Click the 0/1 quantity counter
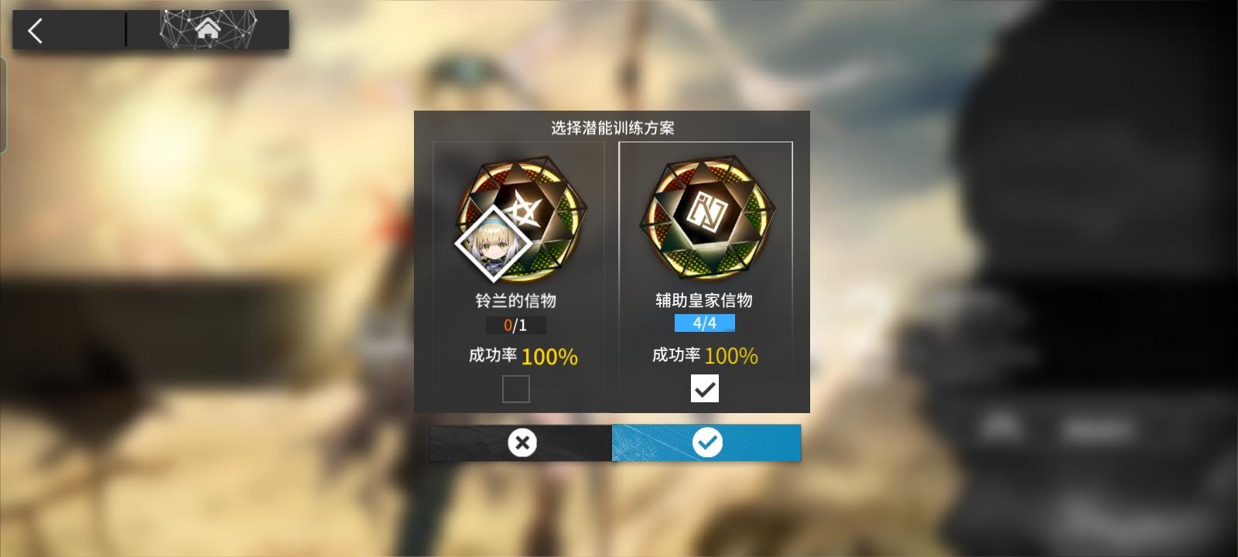Viewport: 1238px width, 557px height. pyautogui.click(x=516, y=325)
